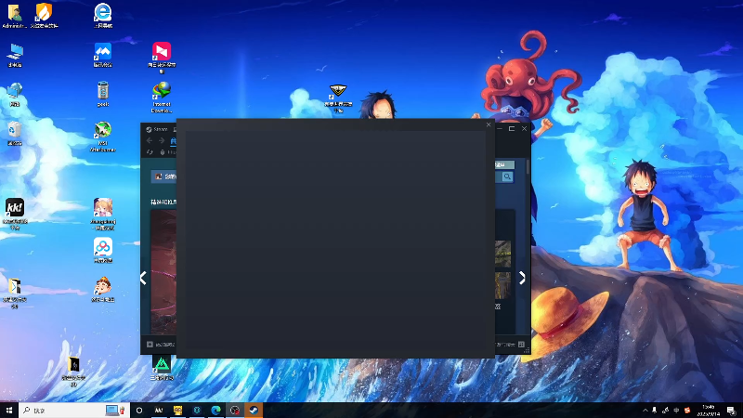Launch the Tencent Meeting desktop shortcut
Image resolution: width=743 pixels, height=418 pixels.
coord(103,55)
